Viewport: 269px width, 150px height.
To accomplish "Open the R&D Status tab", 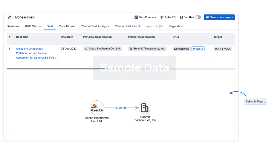I will pyautogui.click(x=33, y=26).
